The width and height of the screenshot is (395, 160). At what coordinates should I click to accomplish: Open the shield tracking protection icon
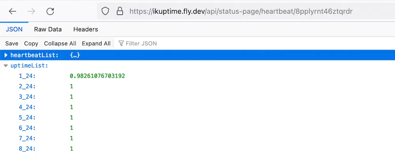point(105,11)
